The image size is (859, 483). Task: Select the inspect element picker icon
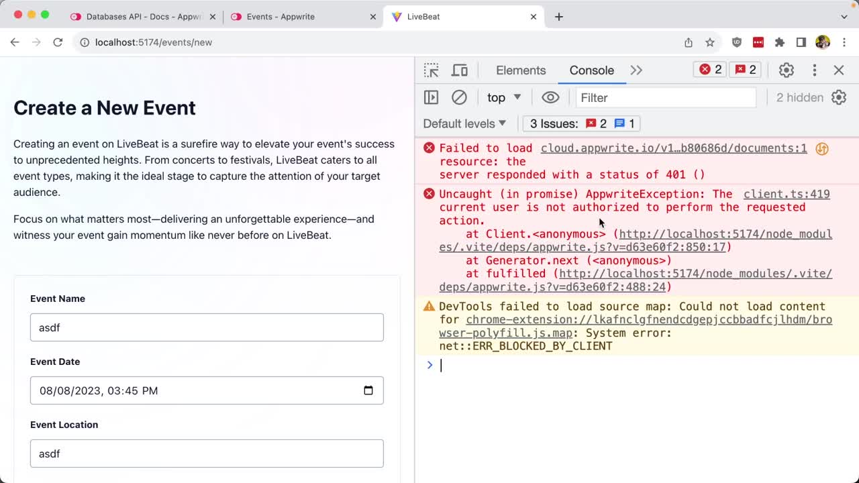pos(431,70)
